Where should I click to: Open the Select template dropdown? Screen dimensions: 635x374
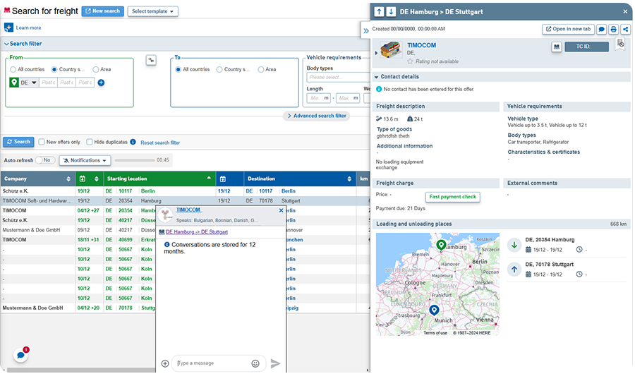(152, 11)
